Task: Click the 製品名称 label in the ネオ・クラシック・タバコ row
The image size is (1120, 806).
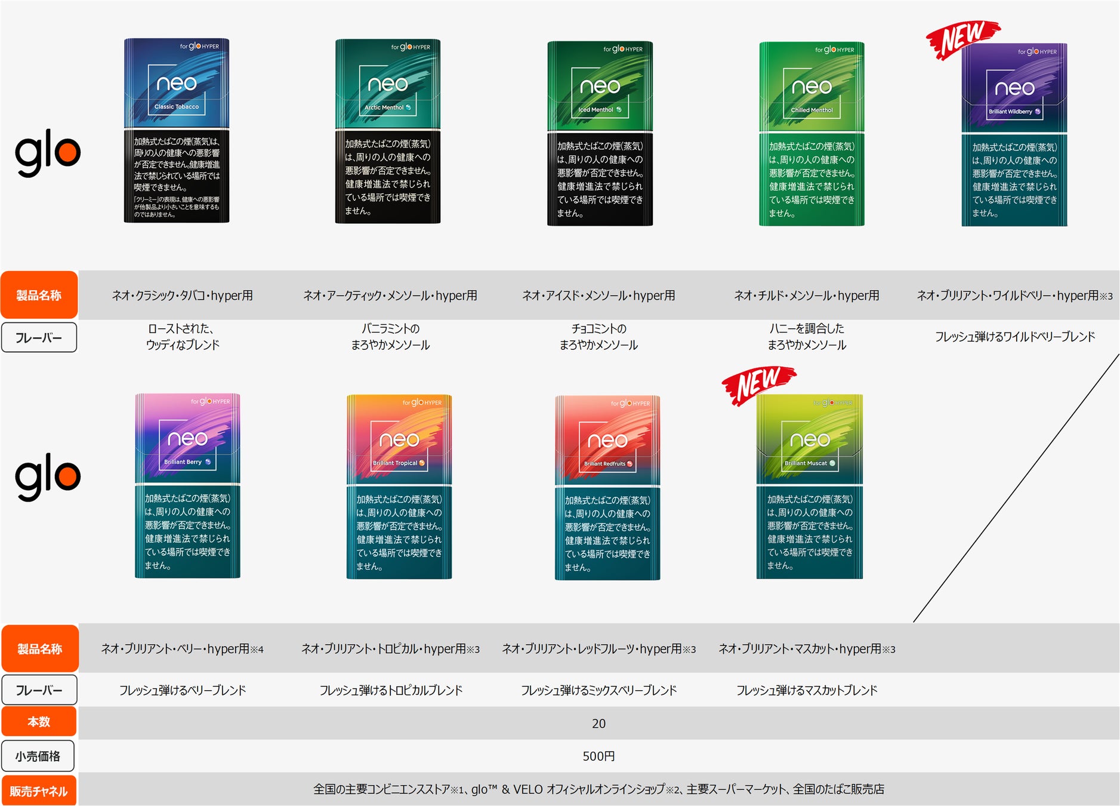Action: pyautogui.click(x=39, y=295)
